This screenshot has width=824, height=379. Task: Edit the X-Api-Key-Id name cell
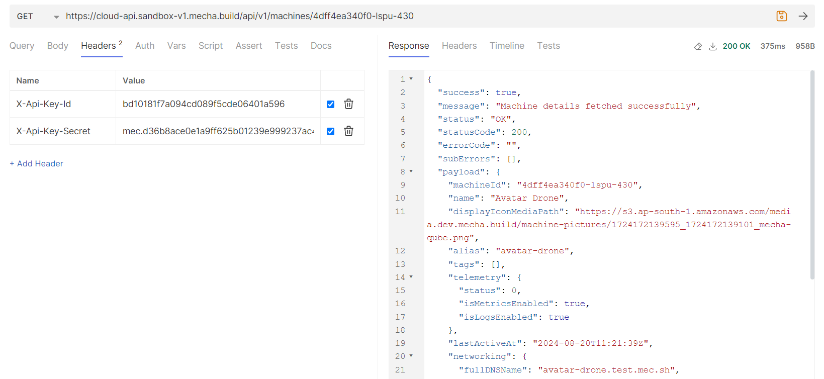point(63,104)
